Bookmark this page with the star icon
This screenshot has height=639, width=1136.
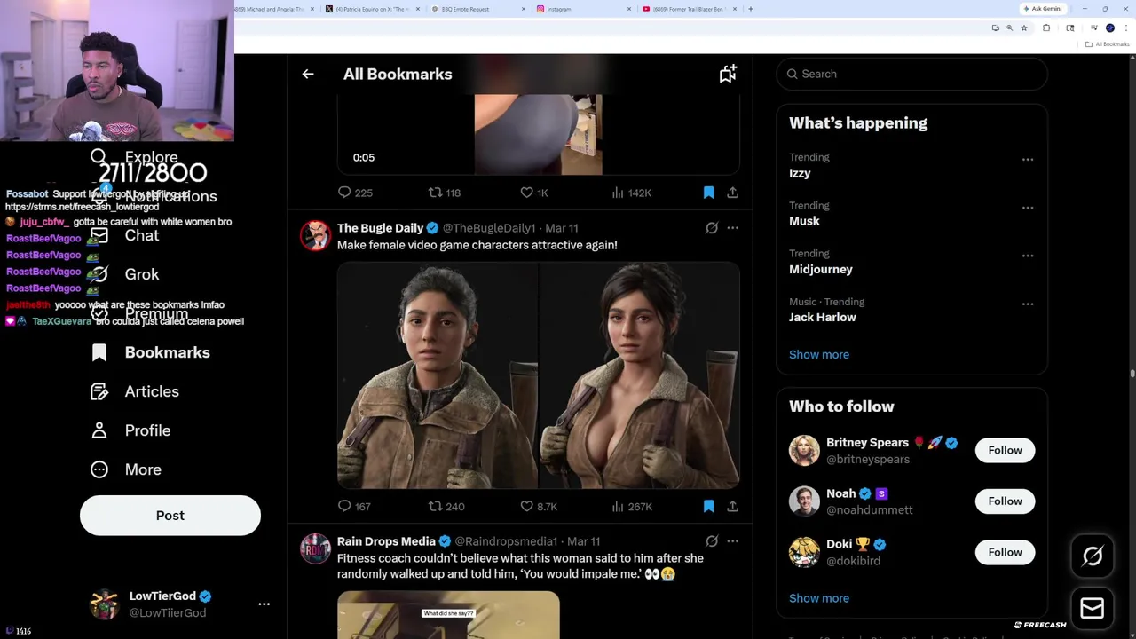[1024, 28]
